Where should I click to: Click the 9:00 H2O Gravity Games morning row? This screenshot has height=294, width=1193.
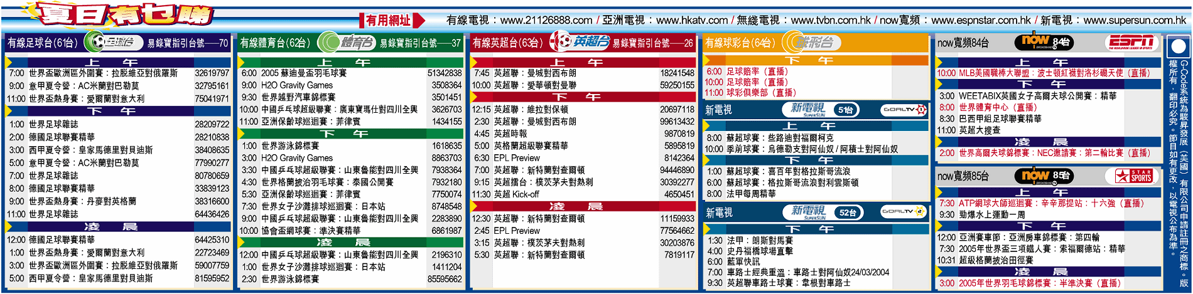point(350,85)
